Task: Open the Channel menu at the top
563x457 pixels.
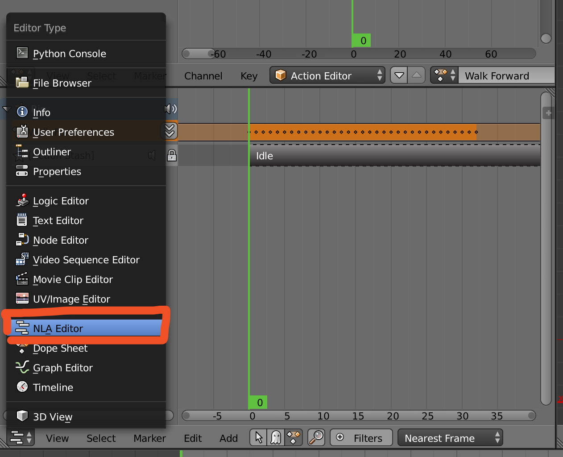Action: [203, 76]
